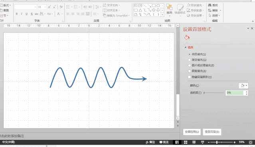Click the zoom slider in status bar
255x147 pixels.
pyautogui.click(x=221, y=142)
